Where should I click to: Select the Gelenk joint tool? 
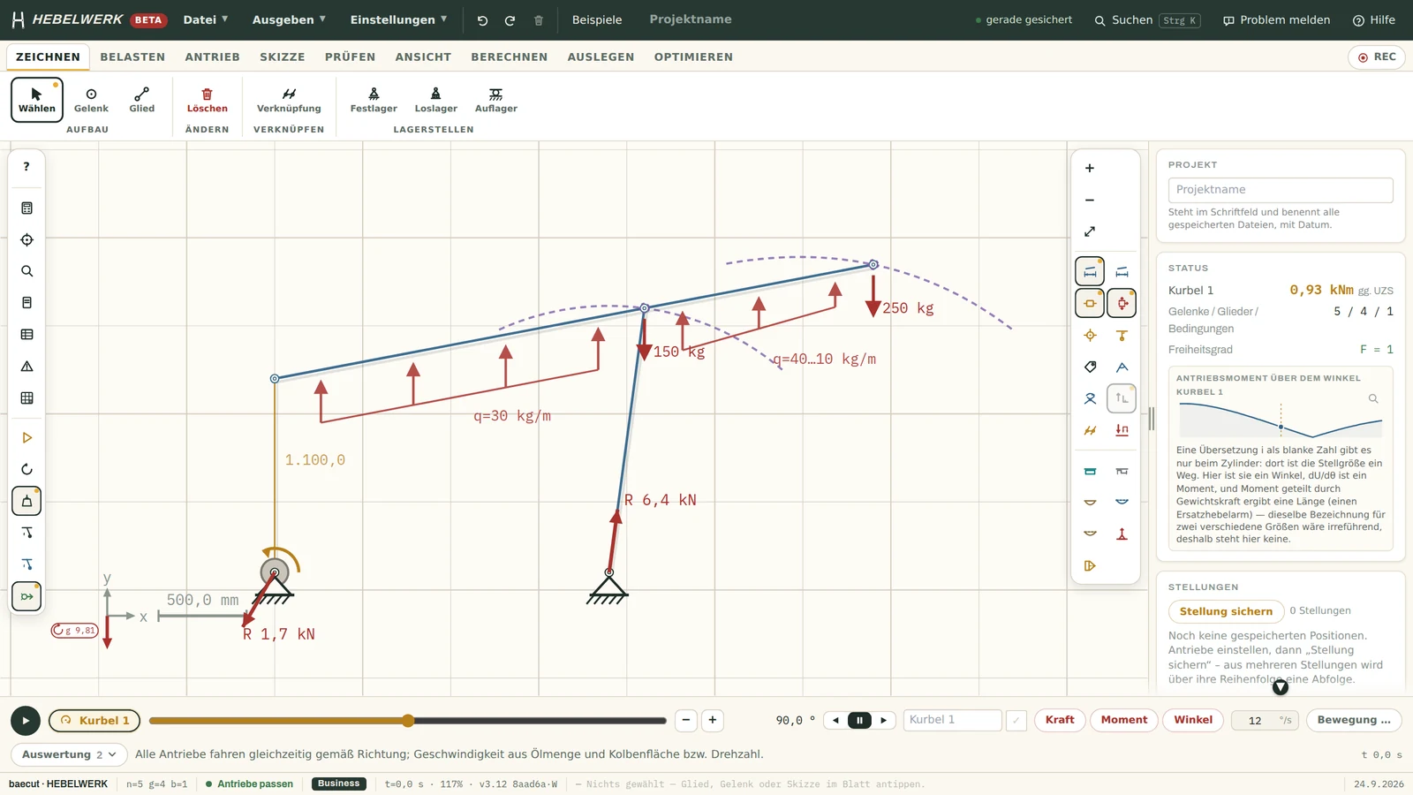pyautogui.click(x=91, y=100)
